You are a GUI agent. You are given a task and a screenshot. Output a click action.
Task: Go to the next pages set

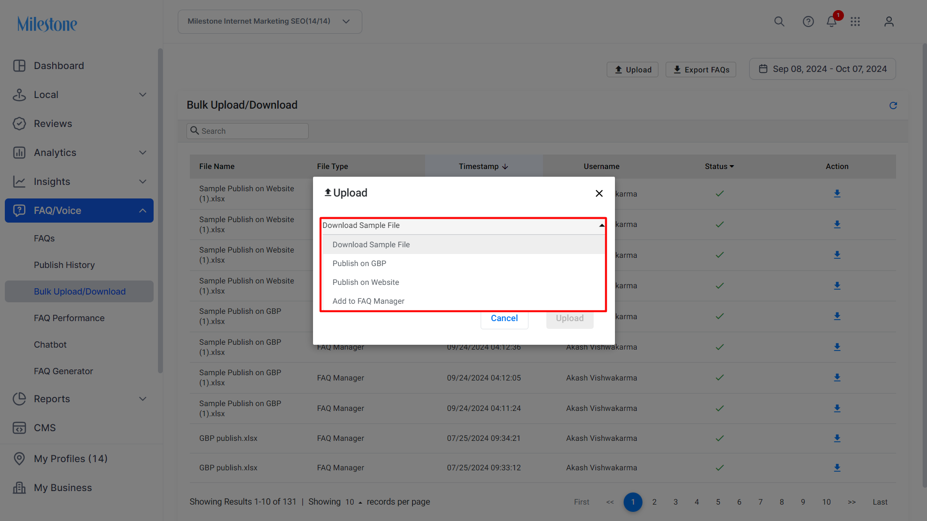852,502
